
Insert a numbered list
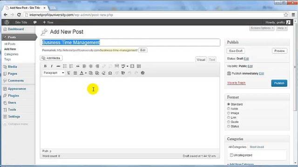pos(71,66)
